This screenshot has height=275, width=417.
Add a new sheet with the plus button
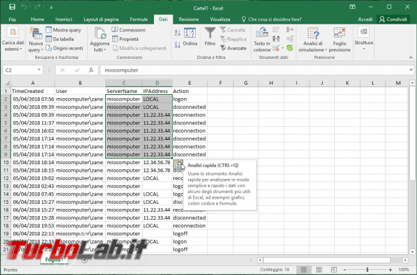(x=84, y=260)
